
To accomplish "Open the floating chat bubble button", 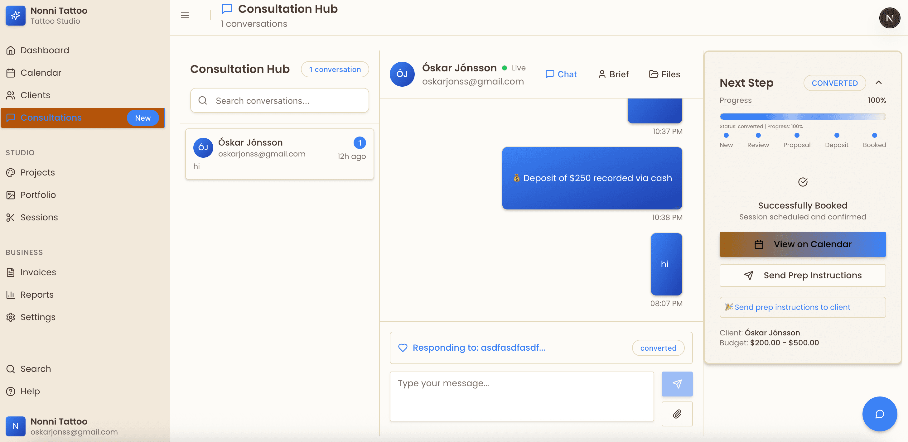I will click(x=879, y=414).
